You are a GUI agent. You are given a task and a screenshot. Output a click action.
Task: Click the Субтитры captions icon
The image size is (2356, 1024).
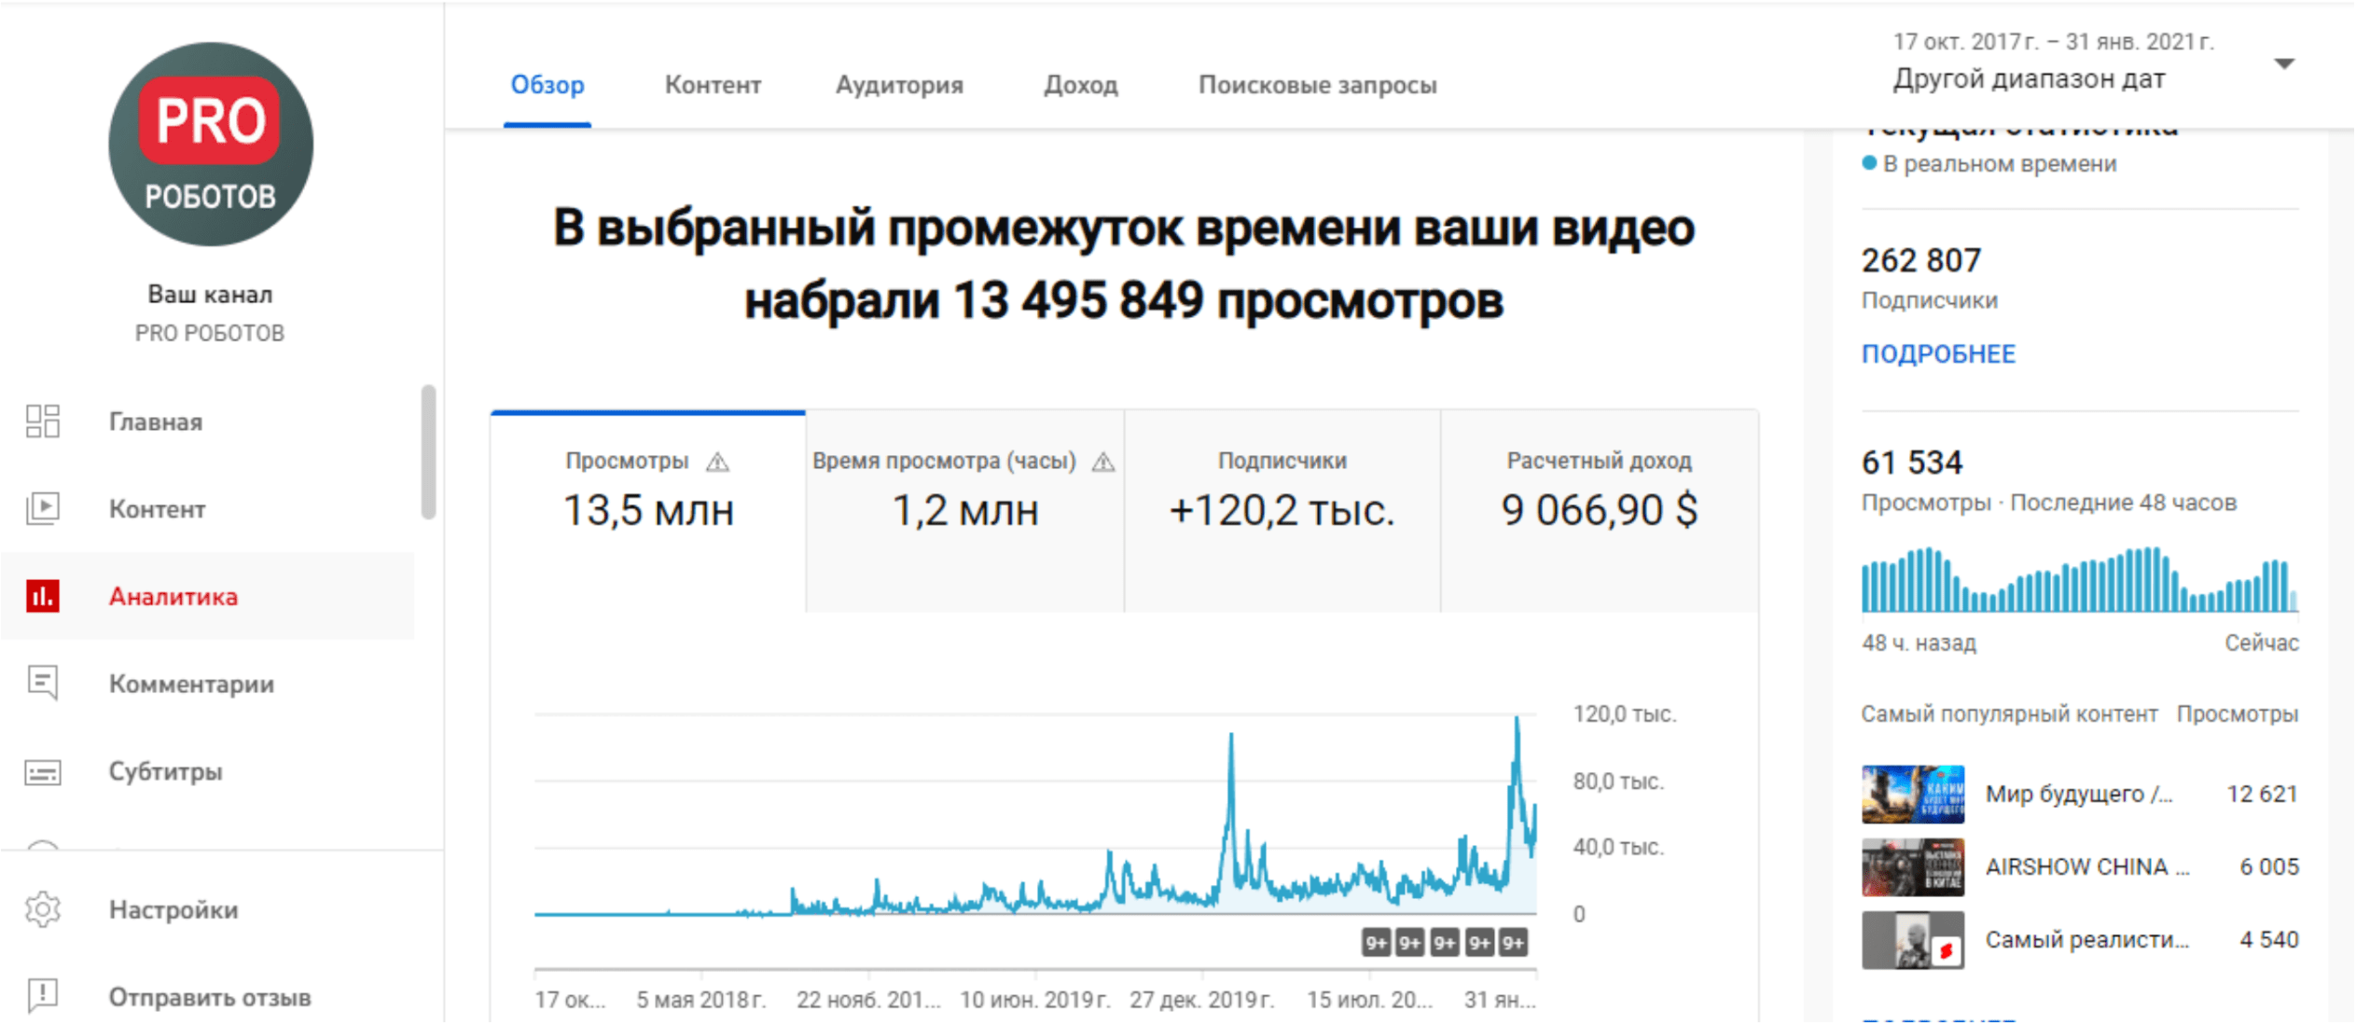click(43, 772)
